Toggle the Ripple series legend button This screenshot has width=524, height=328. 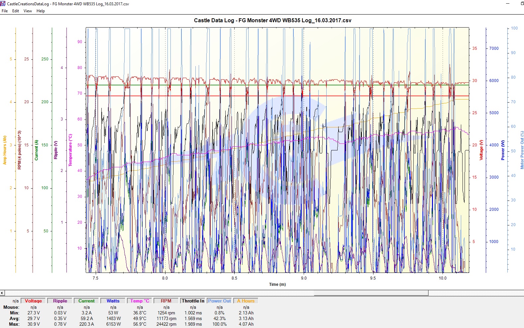[x=60, y=301]
